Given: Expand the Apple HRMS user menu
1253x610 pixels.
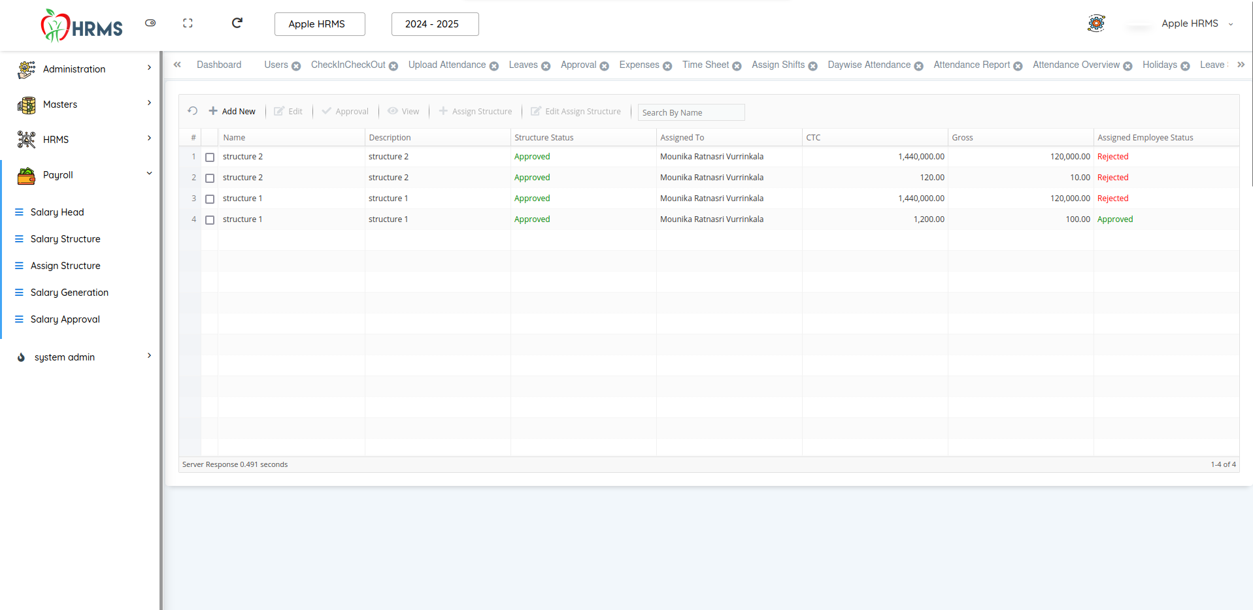Looking at the screenshot, I should click(x=1197, y=24).
